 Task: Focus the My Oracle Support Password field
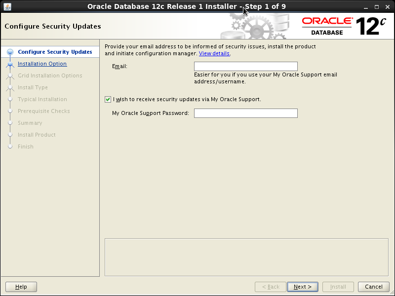tap(245, 113)
